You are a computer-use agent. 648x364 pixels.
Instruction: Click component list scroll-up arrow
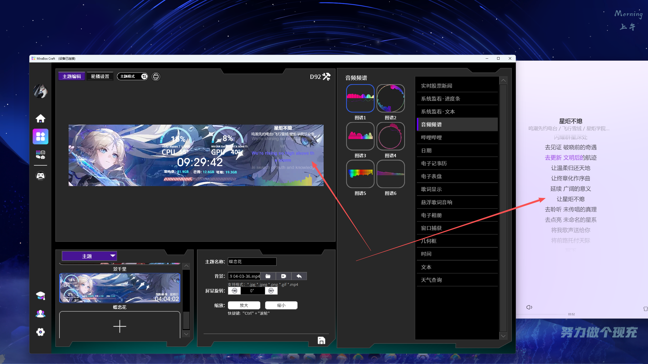(x=503, y=80)
